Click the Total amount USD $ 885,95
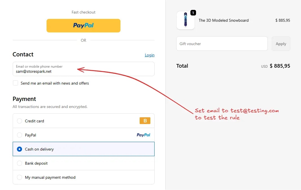This screenshot has height=190, width=301. pyautogui.click(x=276, y=66)
